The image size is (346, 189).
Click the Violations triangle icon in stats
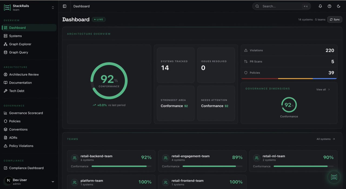246,50
